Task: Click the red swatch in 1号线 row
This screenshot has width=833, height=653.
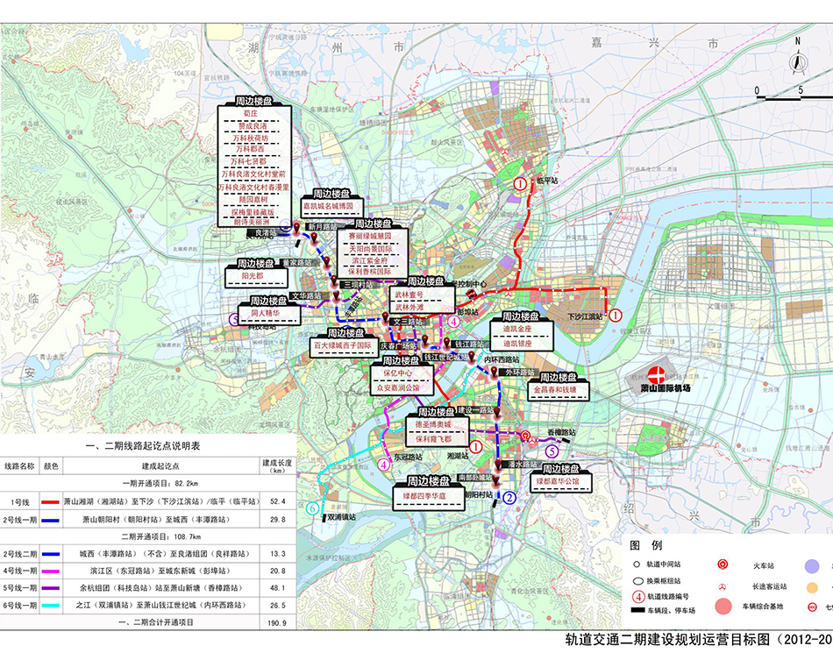Action: pos(51,501)
